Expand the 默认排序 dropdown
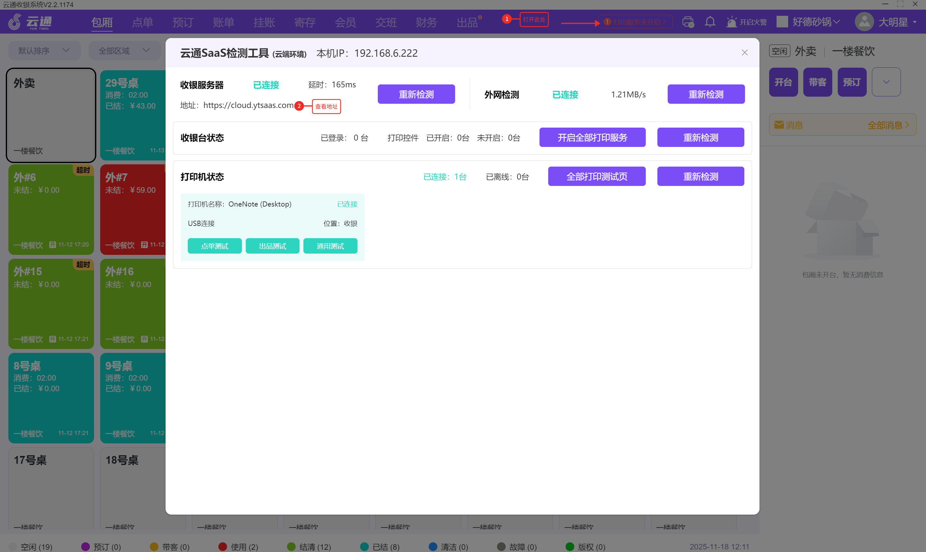Image resolution: width=926 pixels, height=552 pixels. (x=44, y=51)
